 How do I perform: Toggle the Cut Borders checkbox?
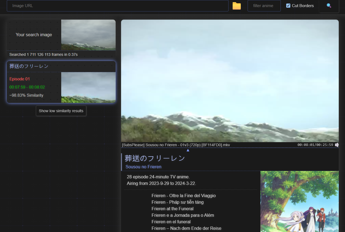(x=288, y=6)
